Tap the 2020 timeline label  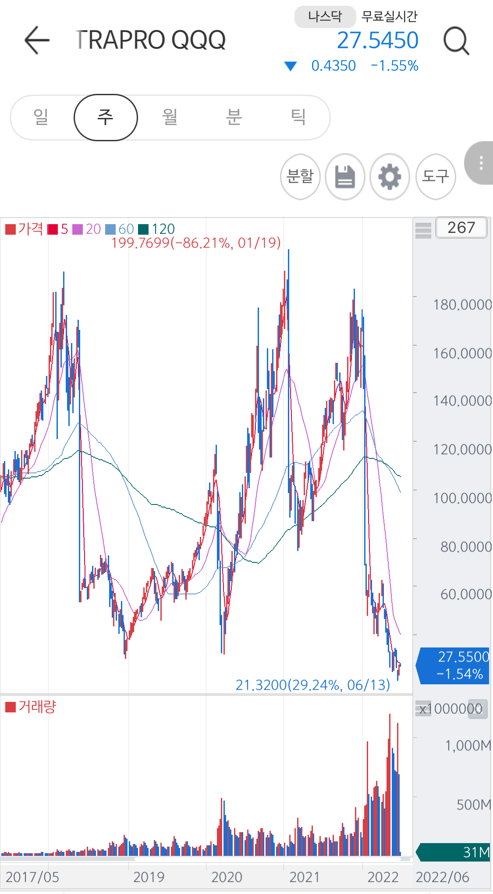[x=227, y=877]
